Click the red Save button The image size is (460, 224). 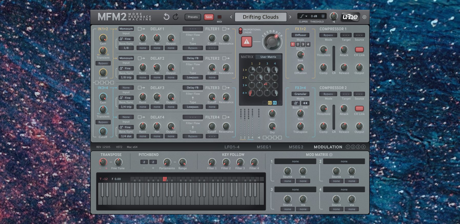point(209,17)
